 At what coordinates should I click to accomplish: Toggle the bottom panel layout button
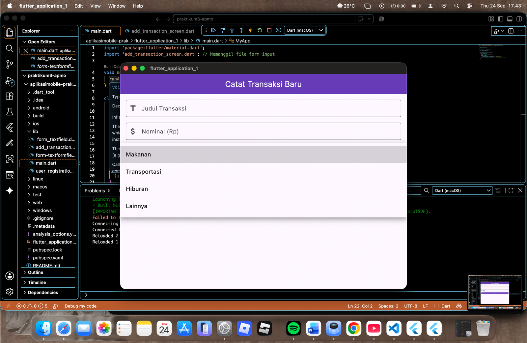(x=510, y=19)
